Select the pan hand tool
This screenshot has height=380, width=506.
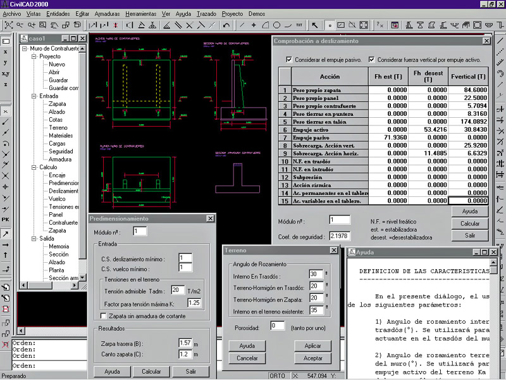54,25
